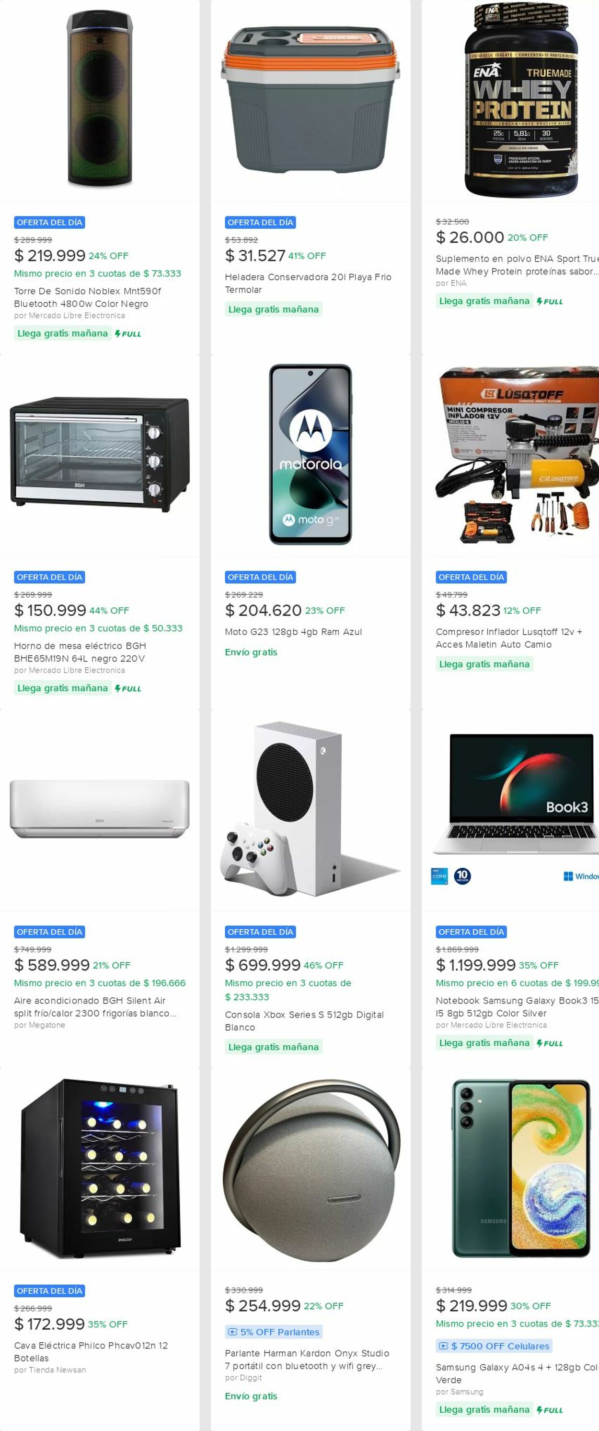Open the Heladera Conservadora cooler image
Screen dimensions: 599x1431
(x=311, y=100)
